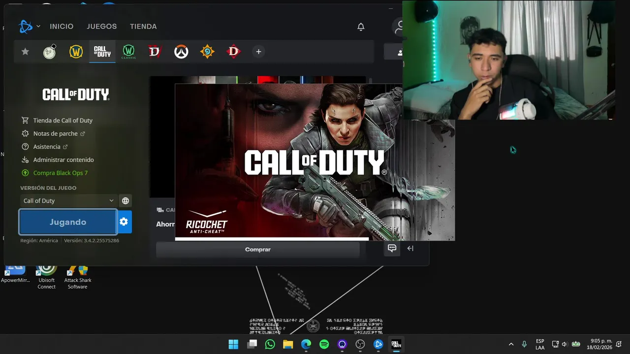Select the game icon next to the star
This screenshot has height=354, width=630.
coord(50,52)
